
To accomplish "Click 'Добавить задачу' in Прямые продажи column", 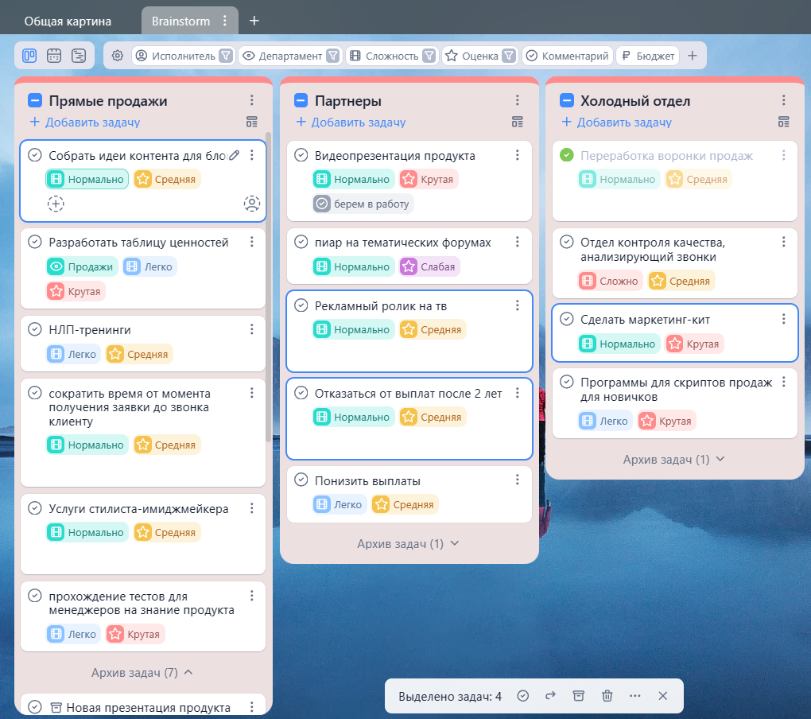I will [84, 122].
